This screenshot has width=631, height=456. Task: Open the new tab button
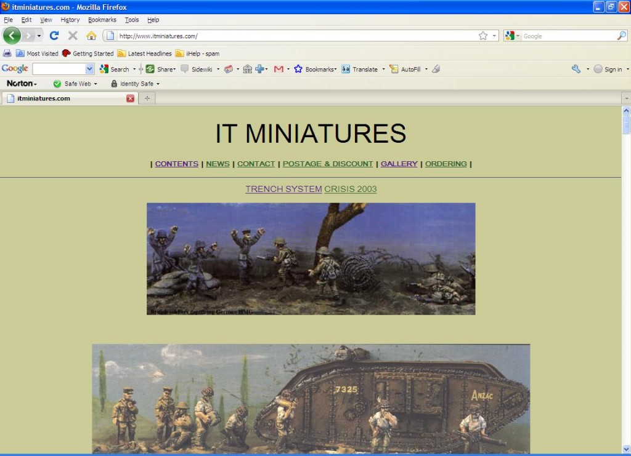tap(147, 98)
